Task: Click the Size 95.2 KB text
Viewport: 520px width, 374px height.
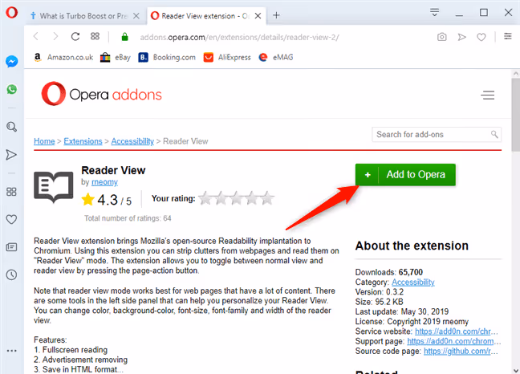Action: (x=379, y=302)
